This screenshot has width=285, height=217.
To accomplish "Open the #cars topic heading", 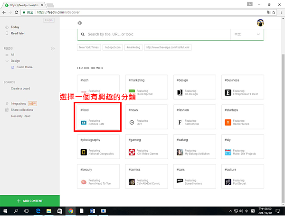I will (180, 170).
